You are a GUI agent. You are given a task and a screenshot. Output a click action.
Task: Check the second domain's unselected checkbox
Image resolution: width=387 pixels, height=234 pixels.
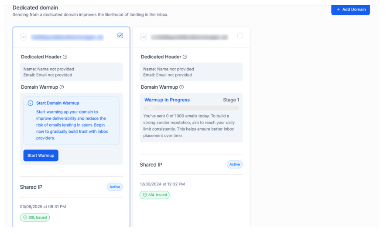click(x=240, y=36)
